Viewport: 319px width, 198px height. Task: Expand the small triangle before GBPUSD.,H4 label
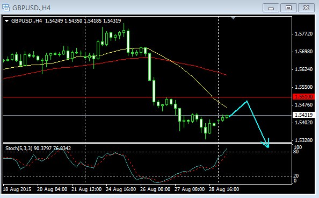7,21
